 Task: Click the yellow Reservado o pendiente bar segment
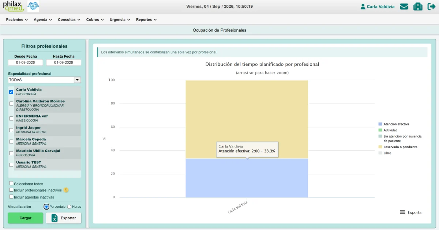coord(247,119)
